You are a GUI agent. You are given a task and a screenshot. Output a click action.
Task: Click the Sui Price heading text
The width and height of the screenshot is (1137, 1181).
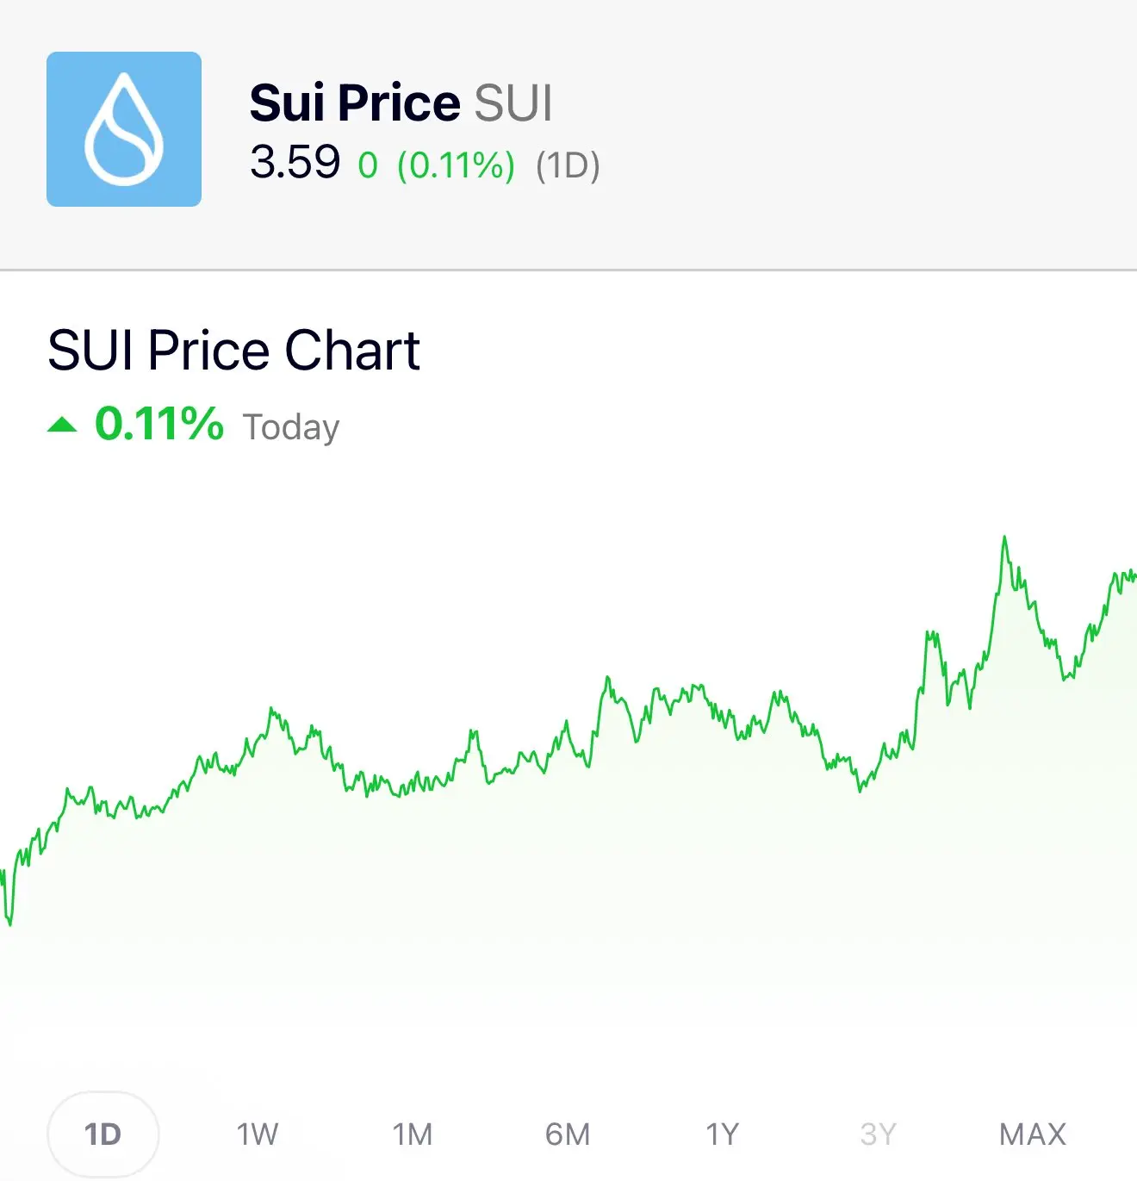point(355,103)
